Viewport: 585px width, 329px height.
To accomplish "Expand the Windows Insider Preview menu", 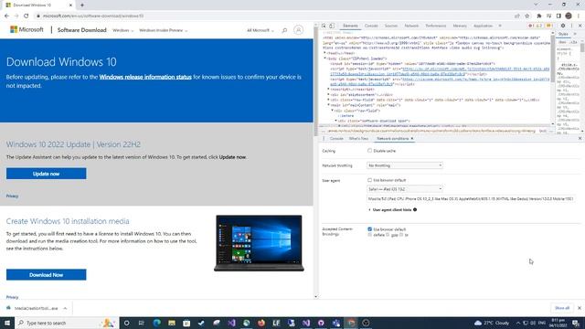I will (x=163, y=30).
